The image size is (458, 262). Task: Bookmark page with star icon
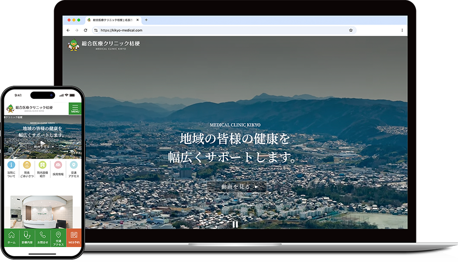coord(351,30)
